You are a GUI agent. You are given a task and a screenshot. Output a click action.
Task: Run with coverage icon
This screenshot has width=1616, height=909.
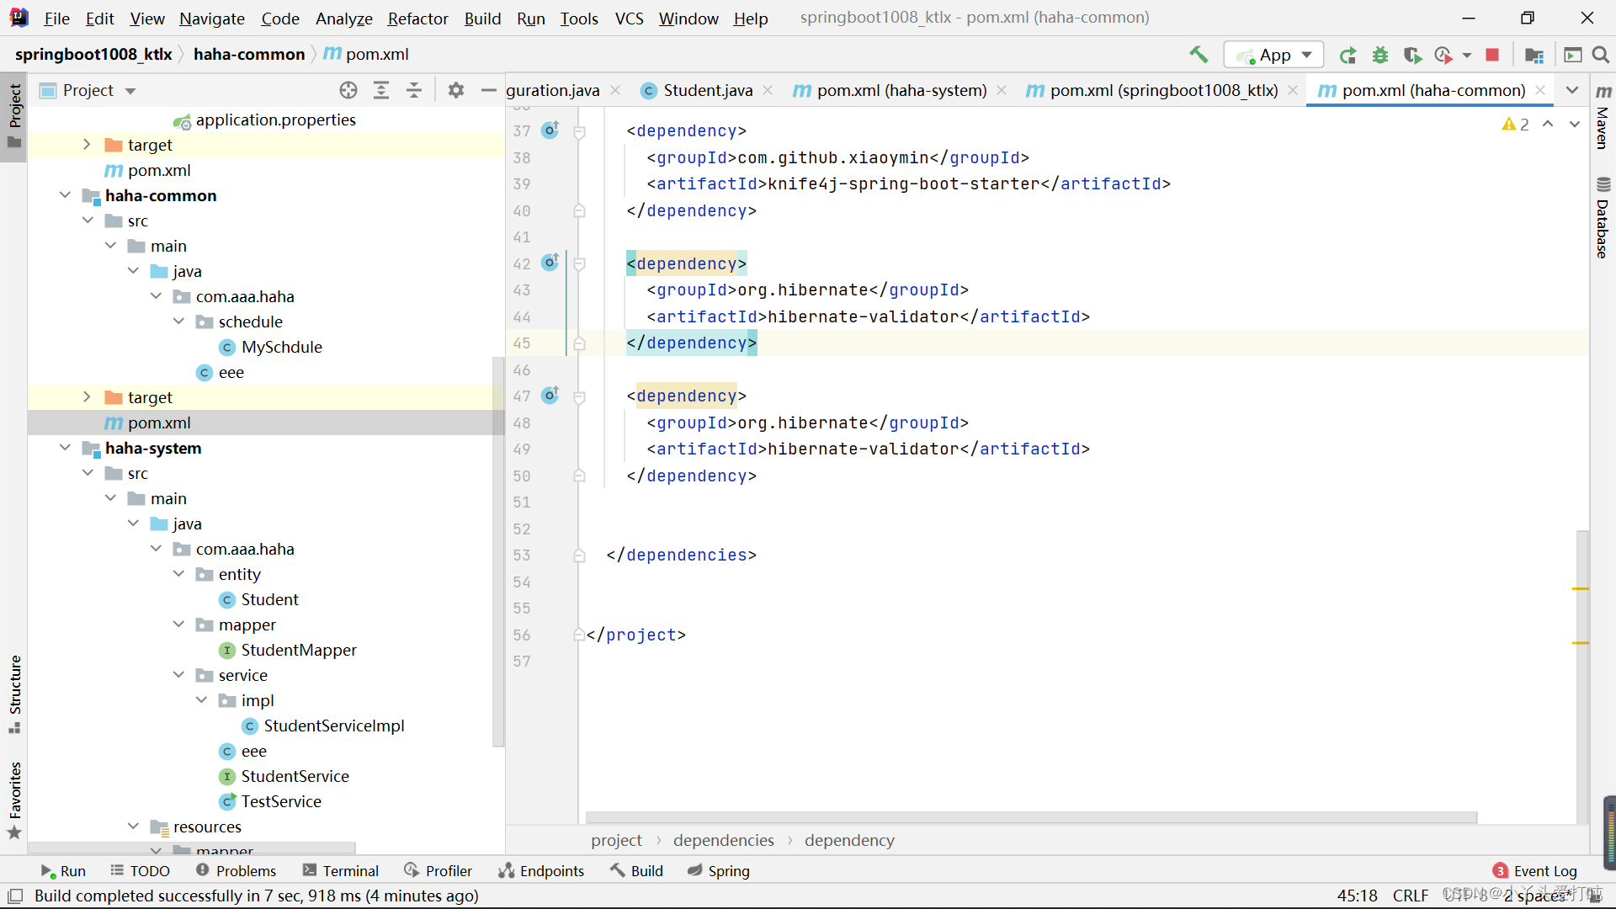(x=1412, y=55)
